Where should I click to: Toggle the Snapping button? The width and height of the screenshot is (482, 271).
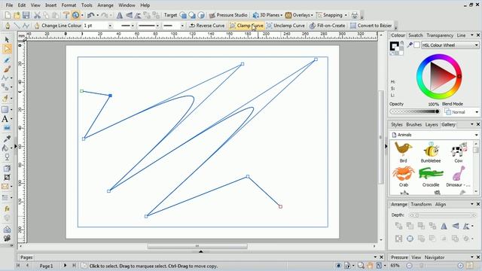click(329, 15)
